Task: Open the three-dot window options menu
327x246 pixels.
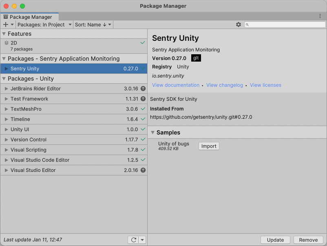Action: coord(320,16)
